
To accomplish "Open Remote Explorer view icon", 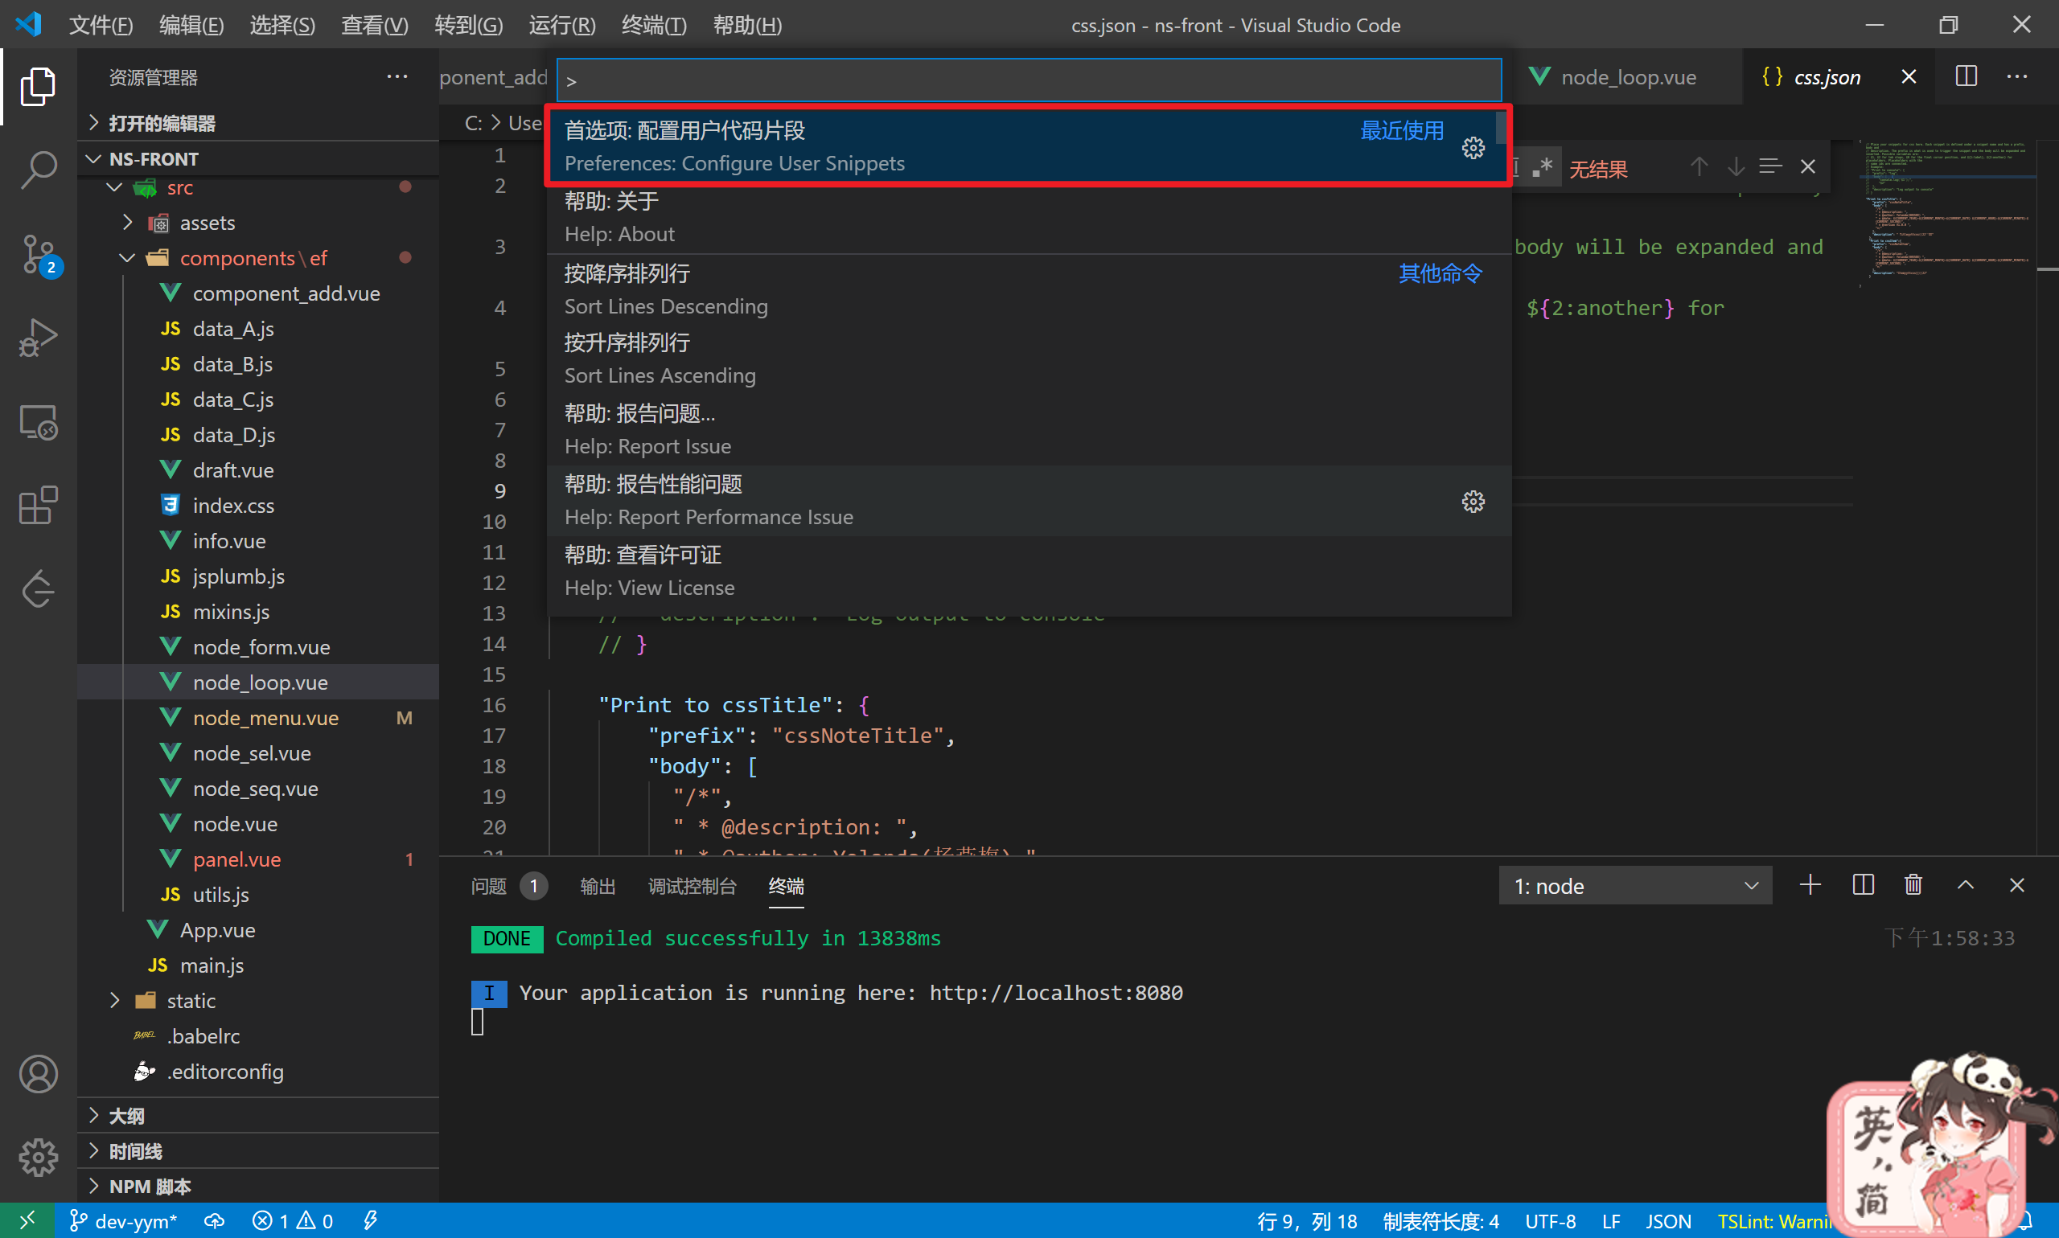I will (x=39, y=422).
